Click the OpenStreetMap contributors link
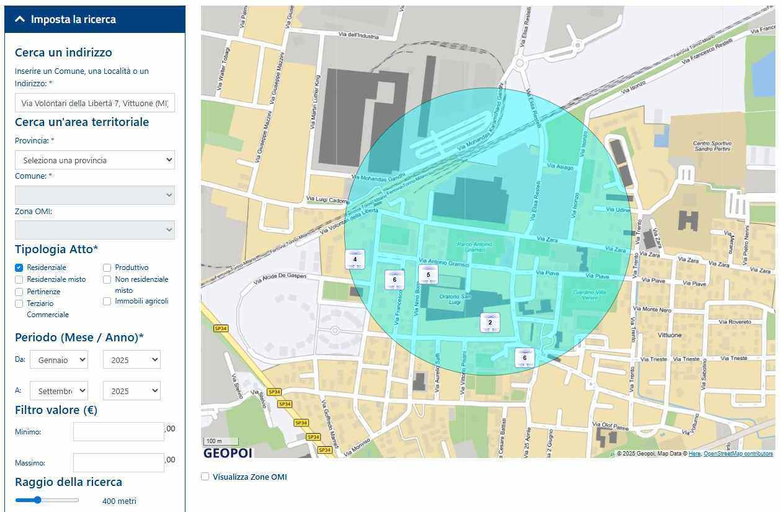781x512 pixels. pyautogui.click(x=738, y=454)
